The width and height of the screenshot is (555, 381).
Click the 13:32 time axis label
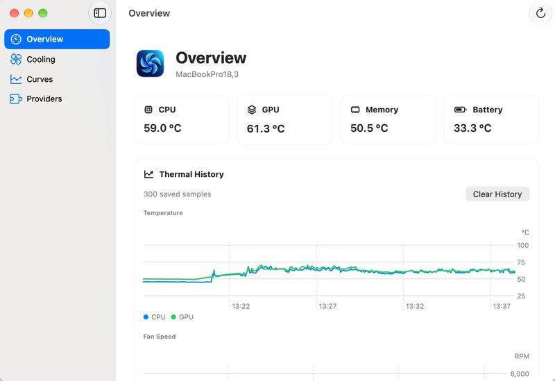(x=415, y=306)
